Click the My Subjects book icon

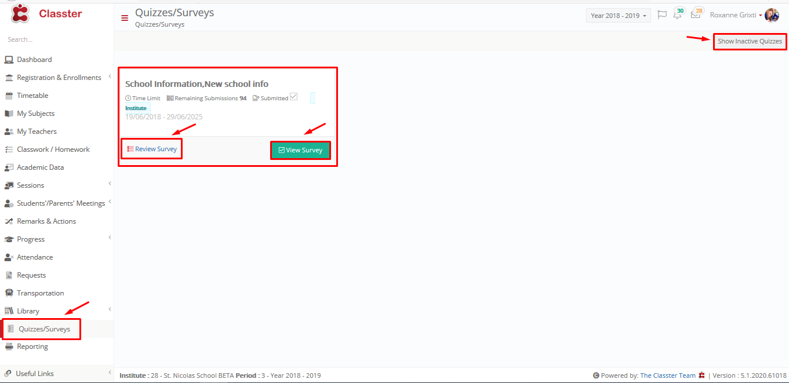tap(9, 114)
